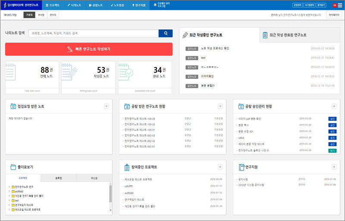Expand the 전자연구노트 연구 folder tree node
The image size is (345, 221).
(9, 187)
